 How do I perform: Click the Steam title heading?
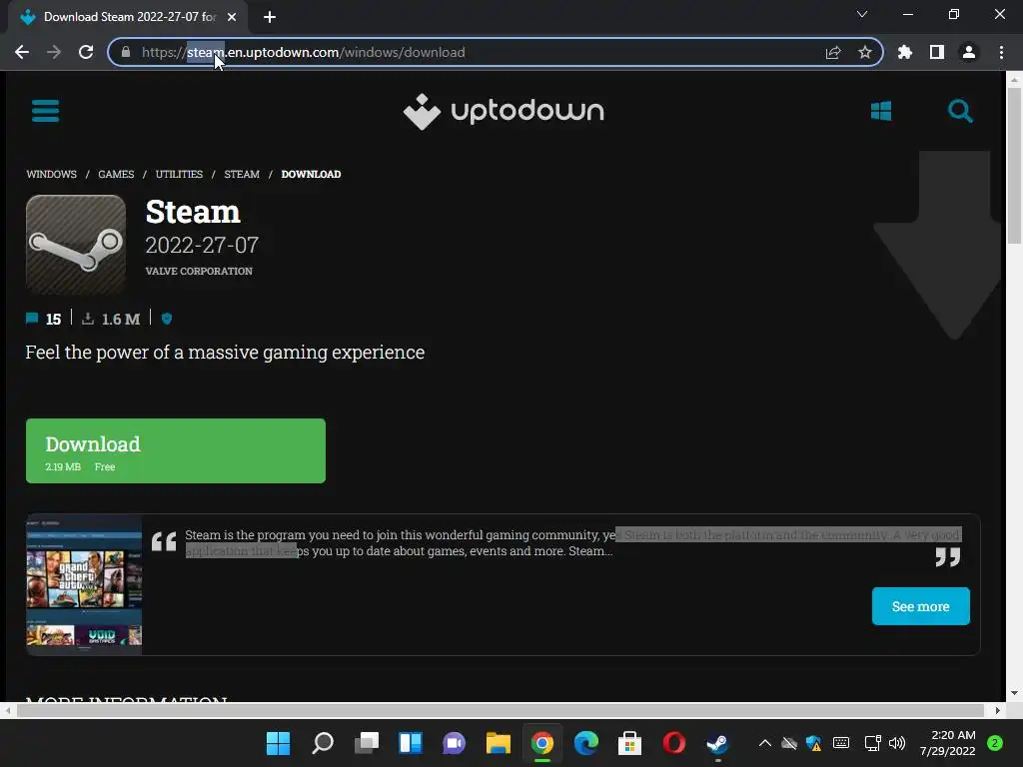pos(193,212)
